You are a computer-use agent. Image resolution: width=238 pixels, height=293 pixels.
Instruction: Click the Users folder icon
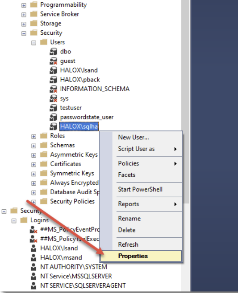point(44,42)
